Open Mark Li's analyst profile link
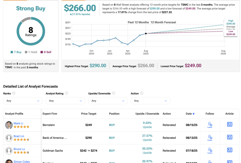The height and width of the screenshot is (163, 241). pos(18,123)
